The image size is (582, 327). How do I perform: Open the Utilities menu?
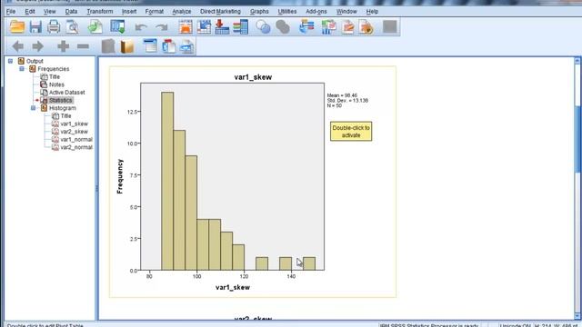287,12
